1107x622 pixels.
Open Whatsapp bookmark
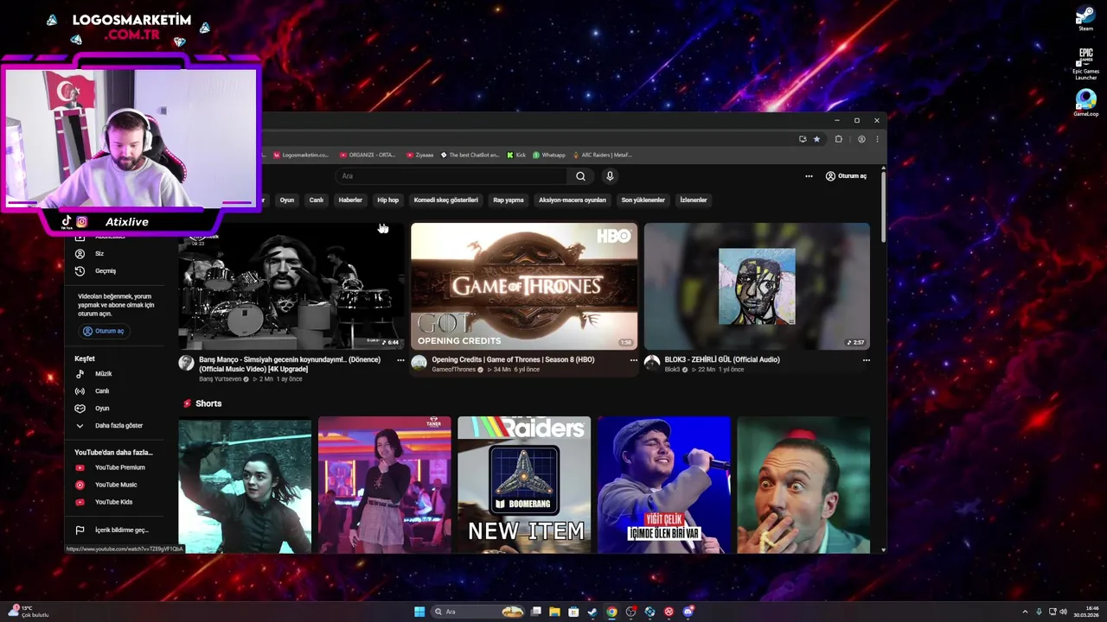549,155
